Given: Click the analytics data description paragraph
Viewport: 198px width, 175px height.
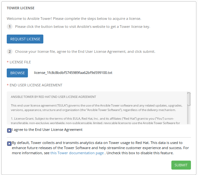Looking at the screenshot, I should click(x=96, y=148).
